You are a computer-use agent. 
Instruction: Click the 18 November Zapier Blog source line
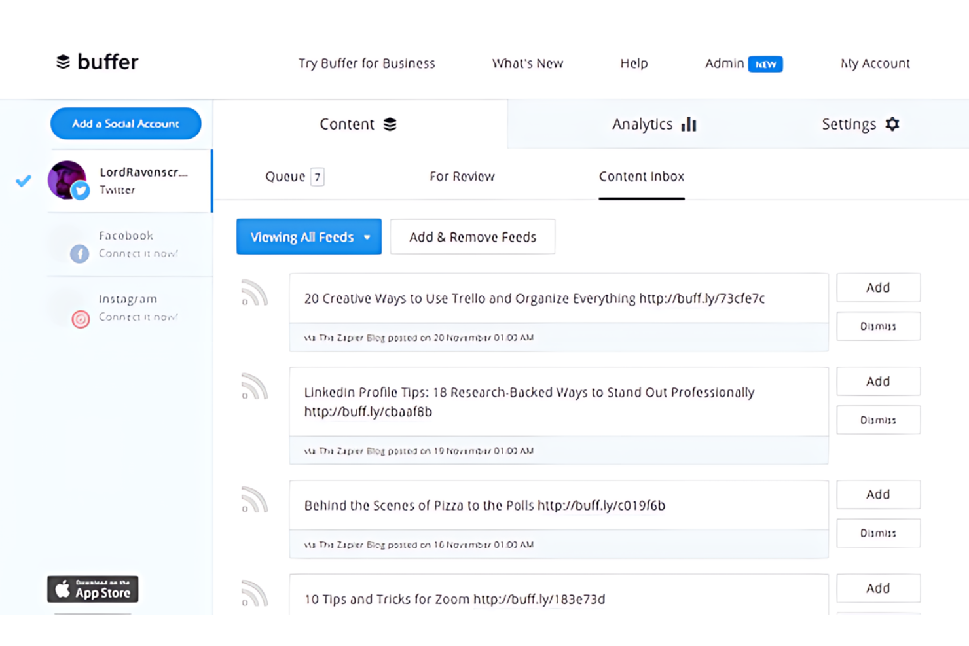tap(419, 545)
